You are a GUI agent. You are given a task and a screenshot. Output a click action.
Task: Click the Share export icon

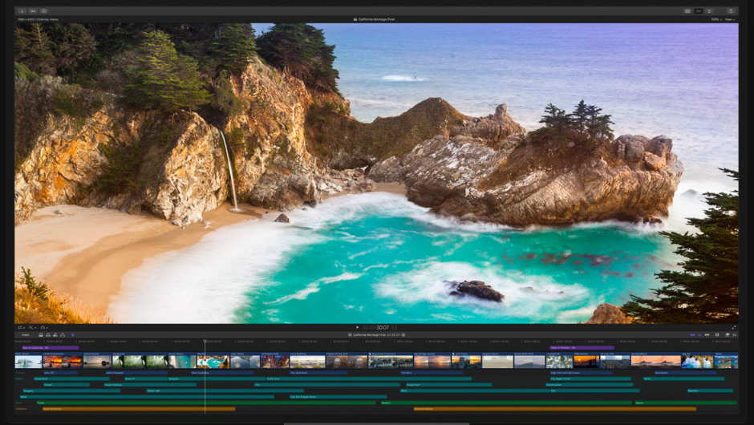click(731, 11)
